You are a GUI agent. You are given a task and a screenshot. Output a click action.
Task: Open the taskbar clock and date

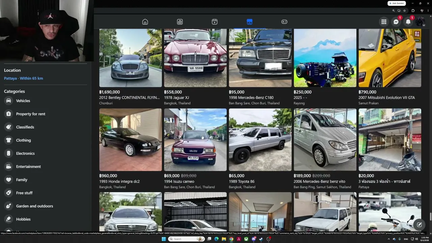coord(425,239)
